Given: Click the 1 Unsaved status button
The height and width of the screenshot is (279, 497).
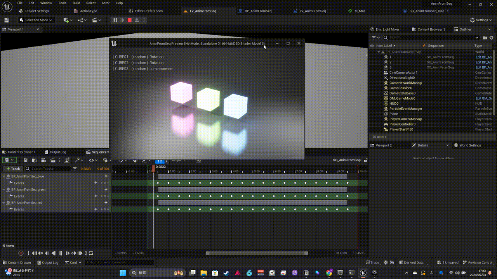Looking at the screenshot, I should (x=447, y=262).
